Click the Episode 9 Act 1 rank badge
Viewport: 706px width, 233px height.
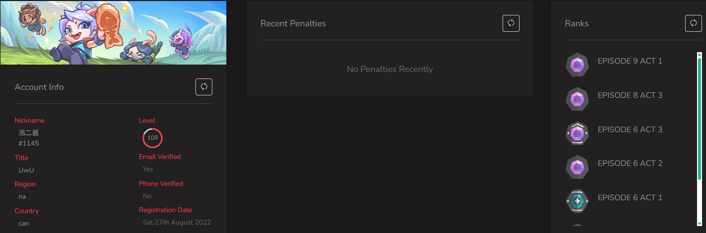pyautogui.click(x=577, y=65)
